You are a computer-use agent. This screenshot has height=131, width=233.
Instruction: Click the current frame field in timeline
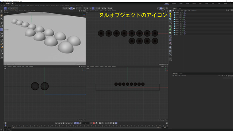86,123
